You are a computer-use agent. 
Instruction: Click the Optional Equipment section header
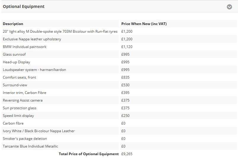pos(119,7)
